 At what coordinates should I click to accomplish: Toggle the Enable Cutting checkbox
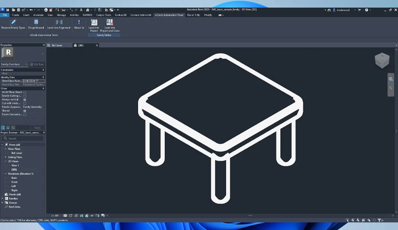point(25,96)
